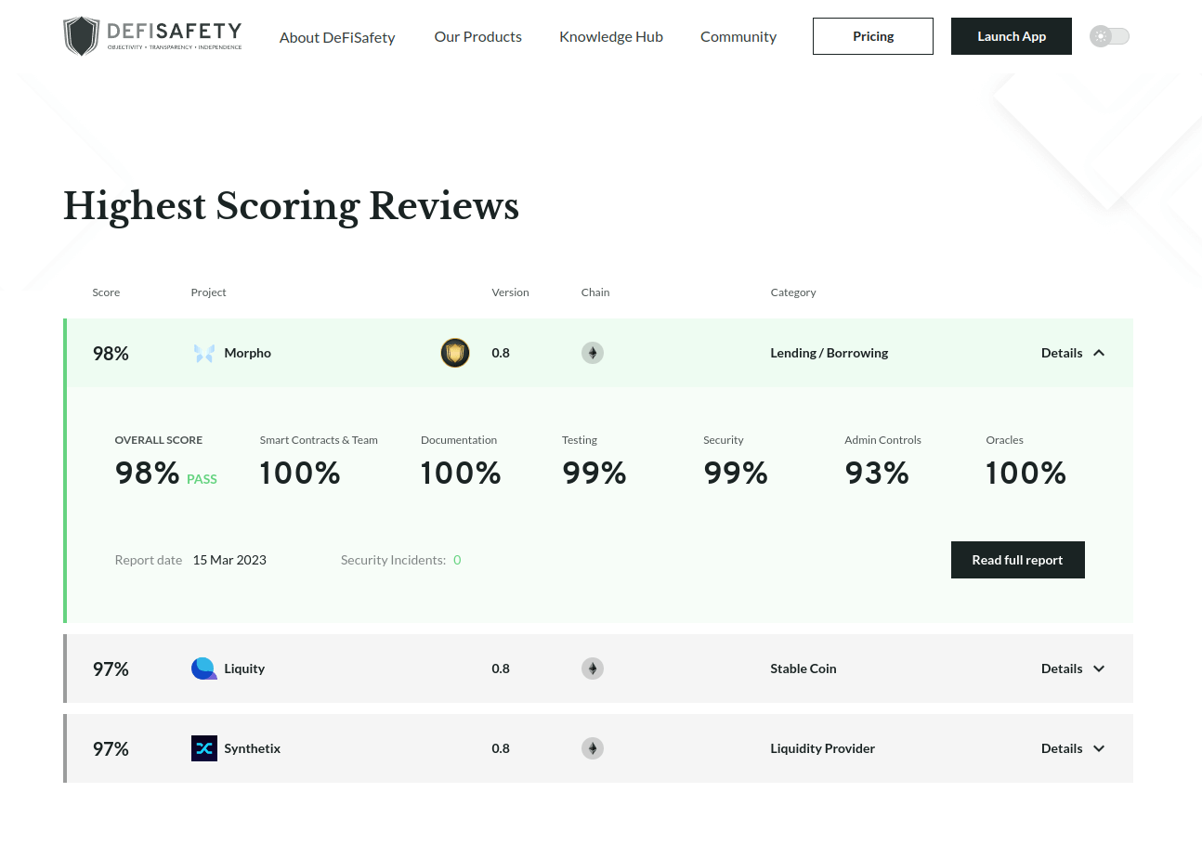Click the Oracles score label

tap(1004, 440)
